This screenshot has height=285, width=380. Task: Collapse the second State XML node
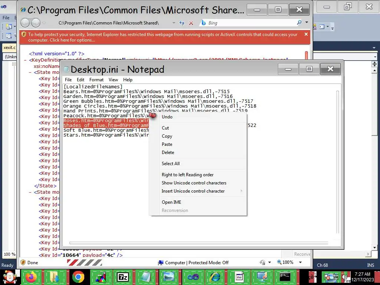tap(30, 192)
